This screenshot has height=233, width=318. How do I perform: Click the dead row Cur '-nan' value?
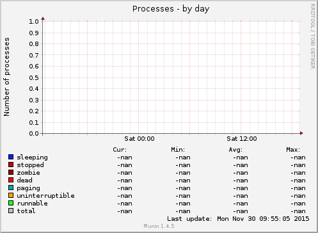point(125,181)
